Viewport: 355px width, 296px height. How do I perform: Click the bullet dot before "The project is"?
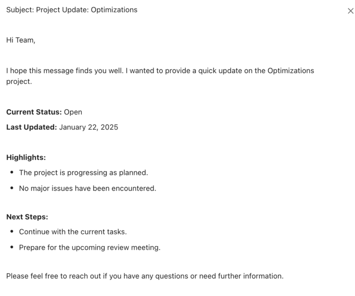pyautogui.click(x=12, y=173)
